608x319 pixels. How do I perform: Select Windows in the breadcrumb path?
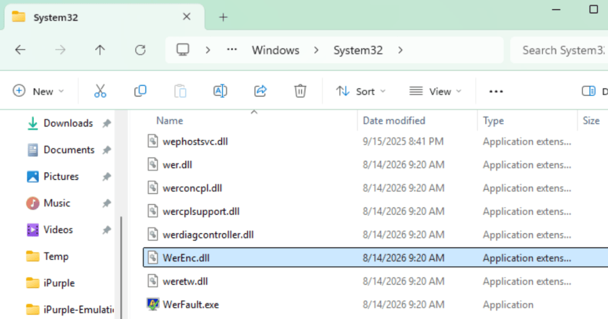275,50
